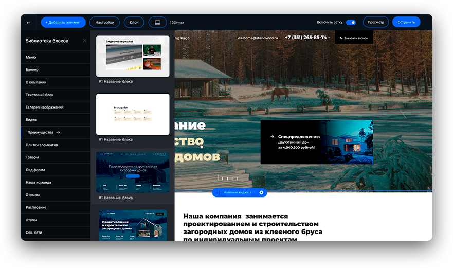
Task: Open widget settings gear icon
Action: (x=261, y=192)
